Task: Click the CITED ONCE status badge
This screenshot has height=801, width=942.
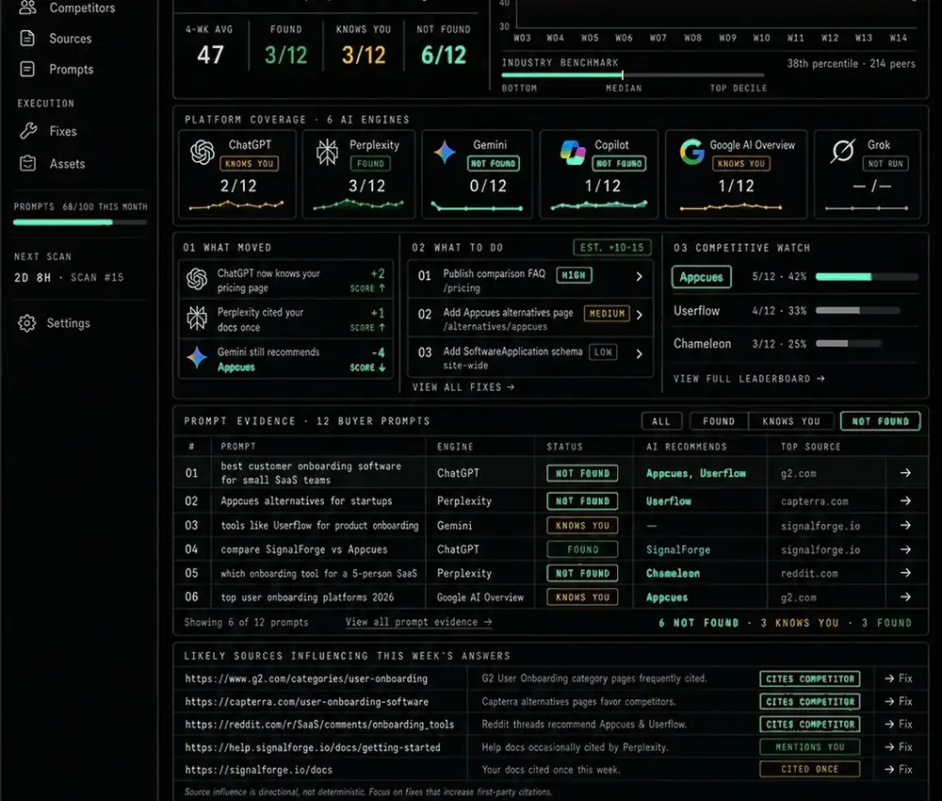Action: (810, 769)
